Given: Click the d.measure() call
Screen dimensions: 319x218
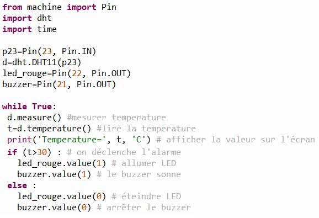Looking at the screenshot, I should pyautogui.click(x=34, y=118).
